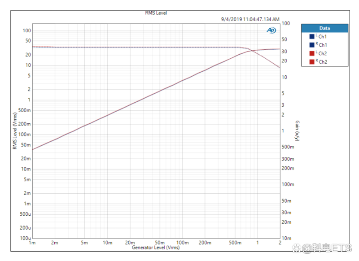Click the L Ch2 legend label
This screenshot has width=359, height=261.
tap(321, 53)
